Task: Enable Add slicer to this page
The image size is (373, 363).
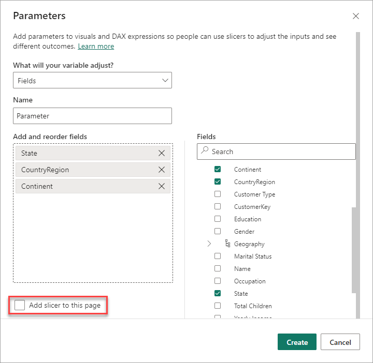Action: point(20,305)
